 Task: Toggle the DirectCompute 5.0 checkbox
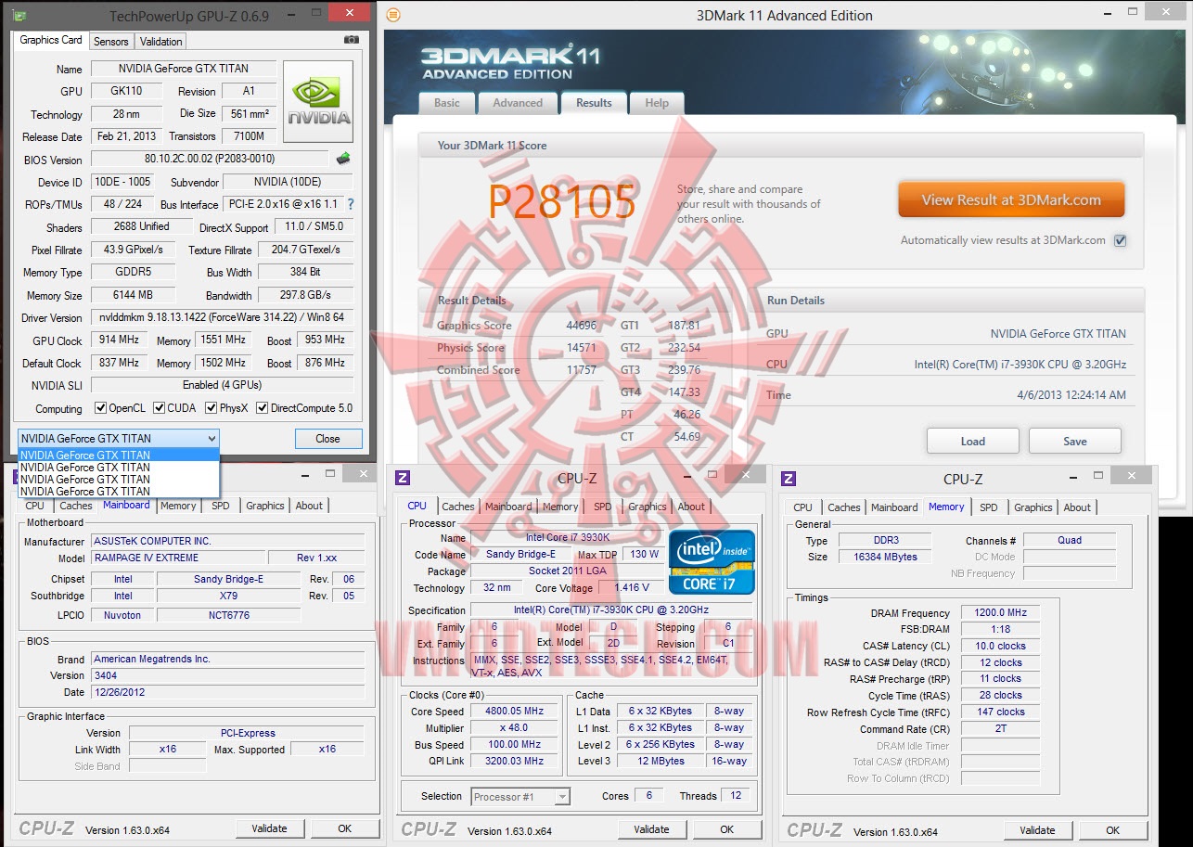263,408
